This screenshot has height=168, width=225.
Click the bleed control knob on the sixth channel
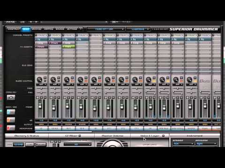[108, 79]
